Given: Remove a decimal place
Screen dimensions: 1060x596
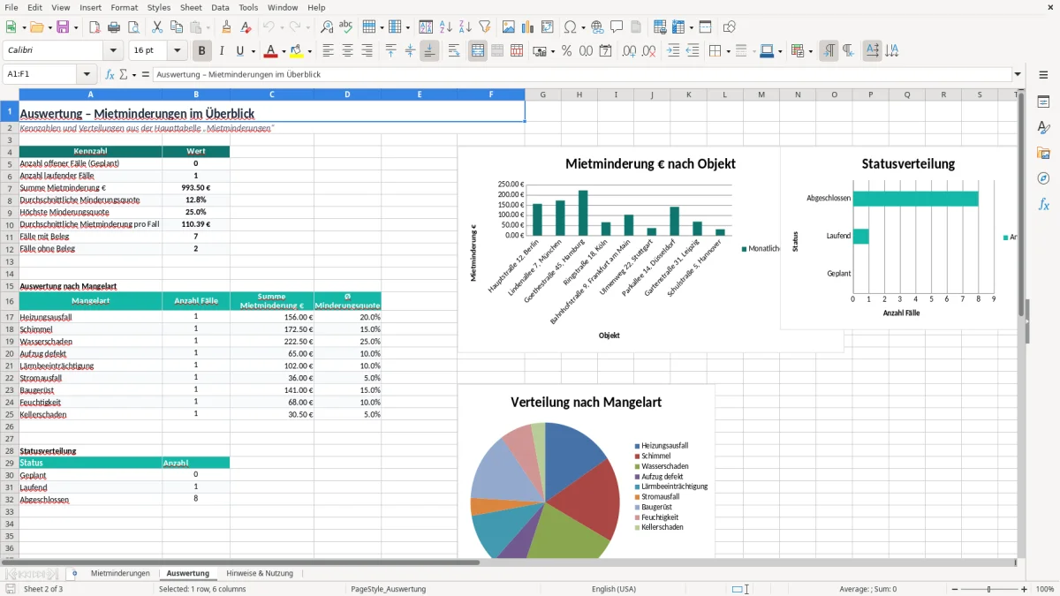Looking at the screenshot, I should (x=648, y=51).
